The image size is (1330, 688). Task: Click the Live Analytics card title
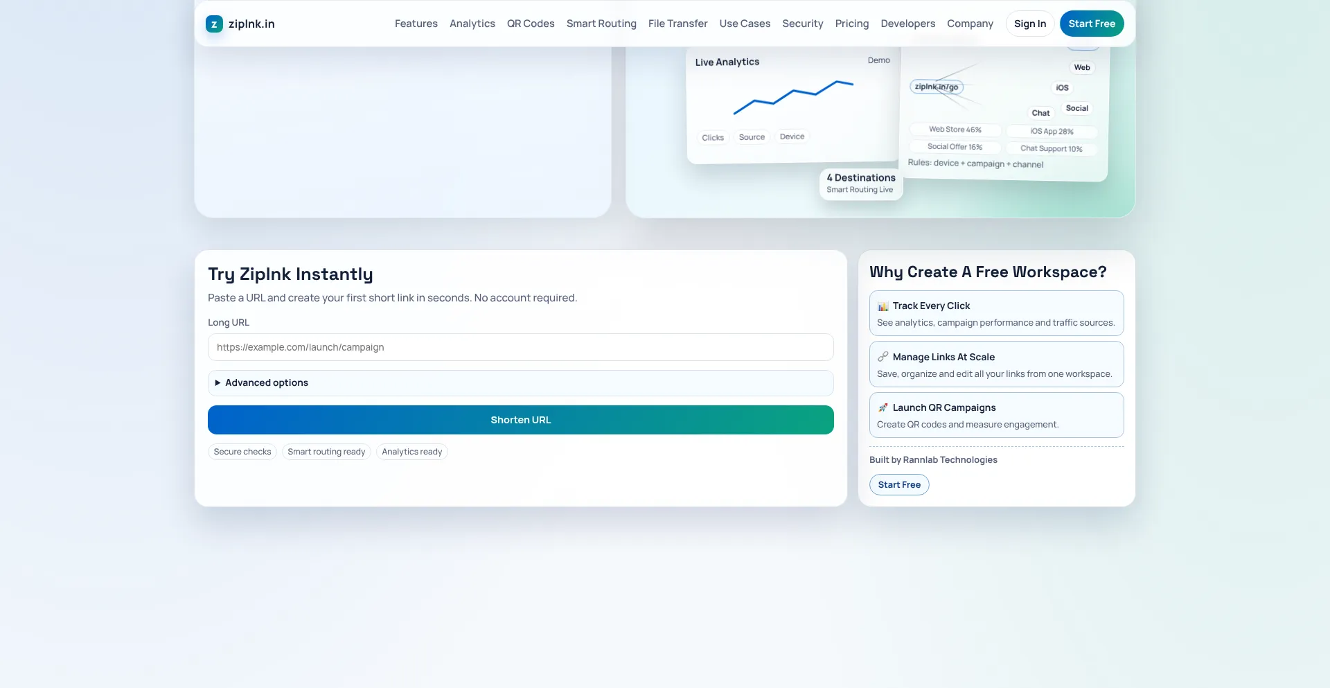pos(727,62)
